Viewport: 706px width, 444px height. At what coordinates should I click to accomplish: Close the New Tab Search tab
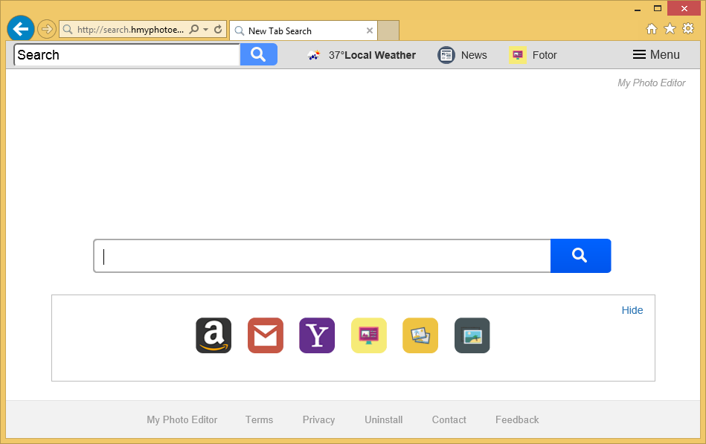(370, 30)
